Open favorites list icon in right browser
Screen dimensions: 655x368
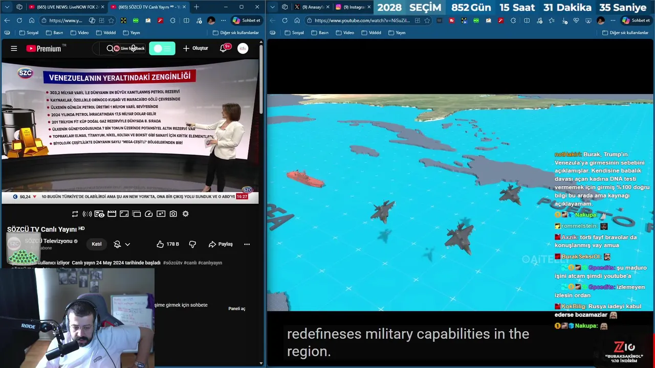(551, 20)
